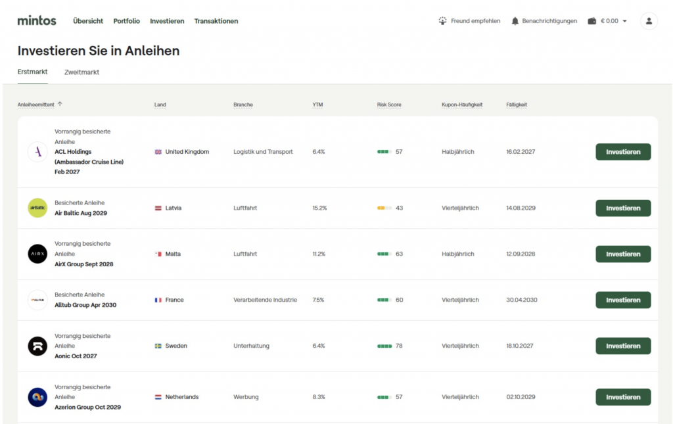Click the Air Baltic issuer logo
The height and width of the screenshot is (424, 673).
pos(37,208)
